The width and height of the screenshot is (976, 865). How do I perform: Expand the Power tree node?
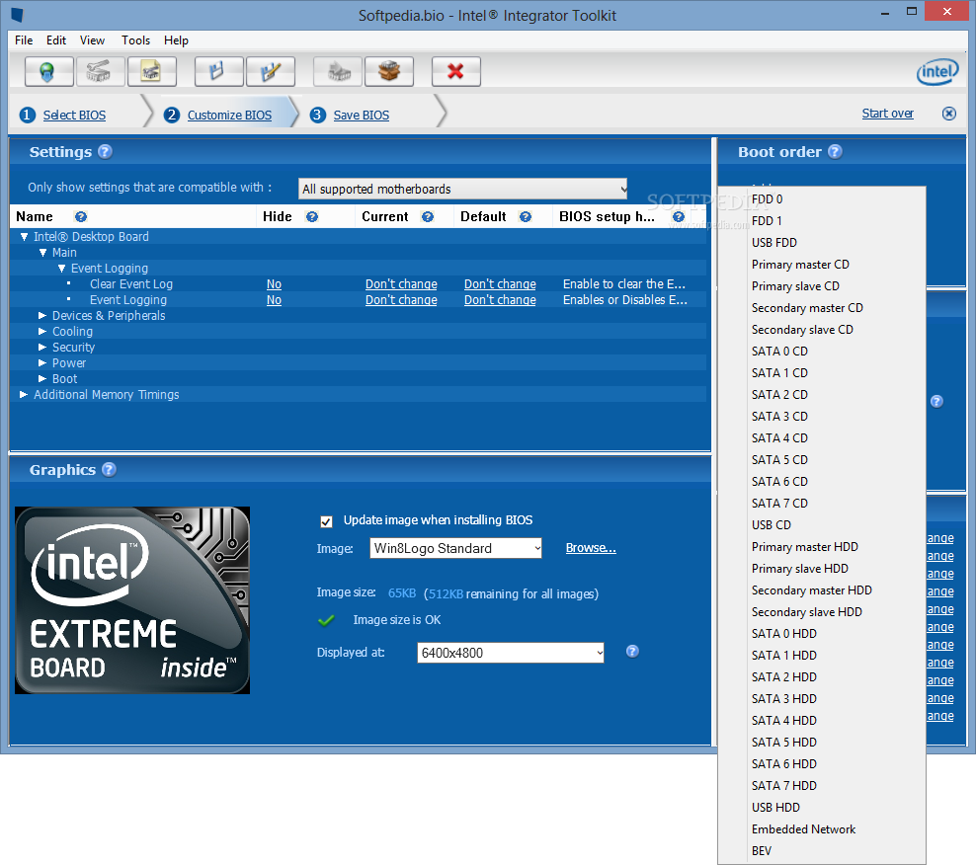(42, 362)
